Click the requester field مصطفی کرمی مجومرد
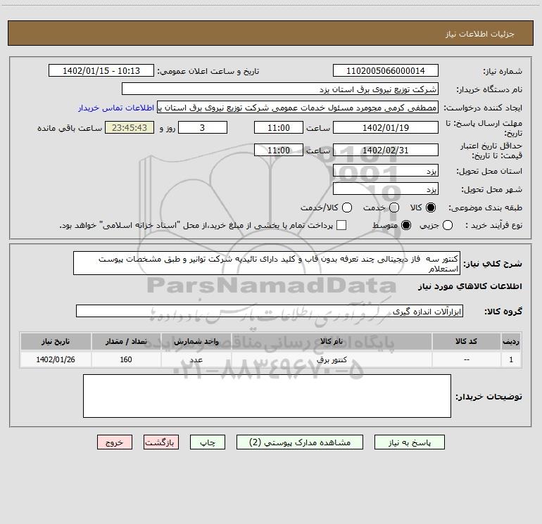This screenshot has width=542, height=524. pyautogui.click(x=298, y=108)
